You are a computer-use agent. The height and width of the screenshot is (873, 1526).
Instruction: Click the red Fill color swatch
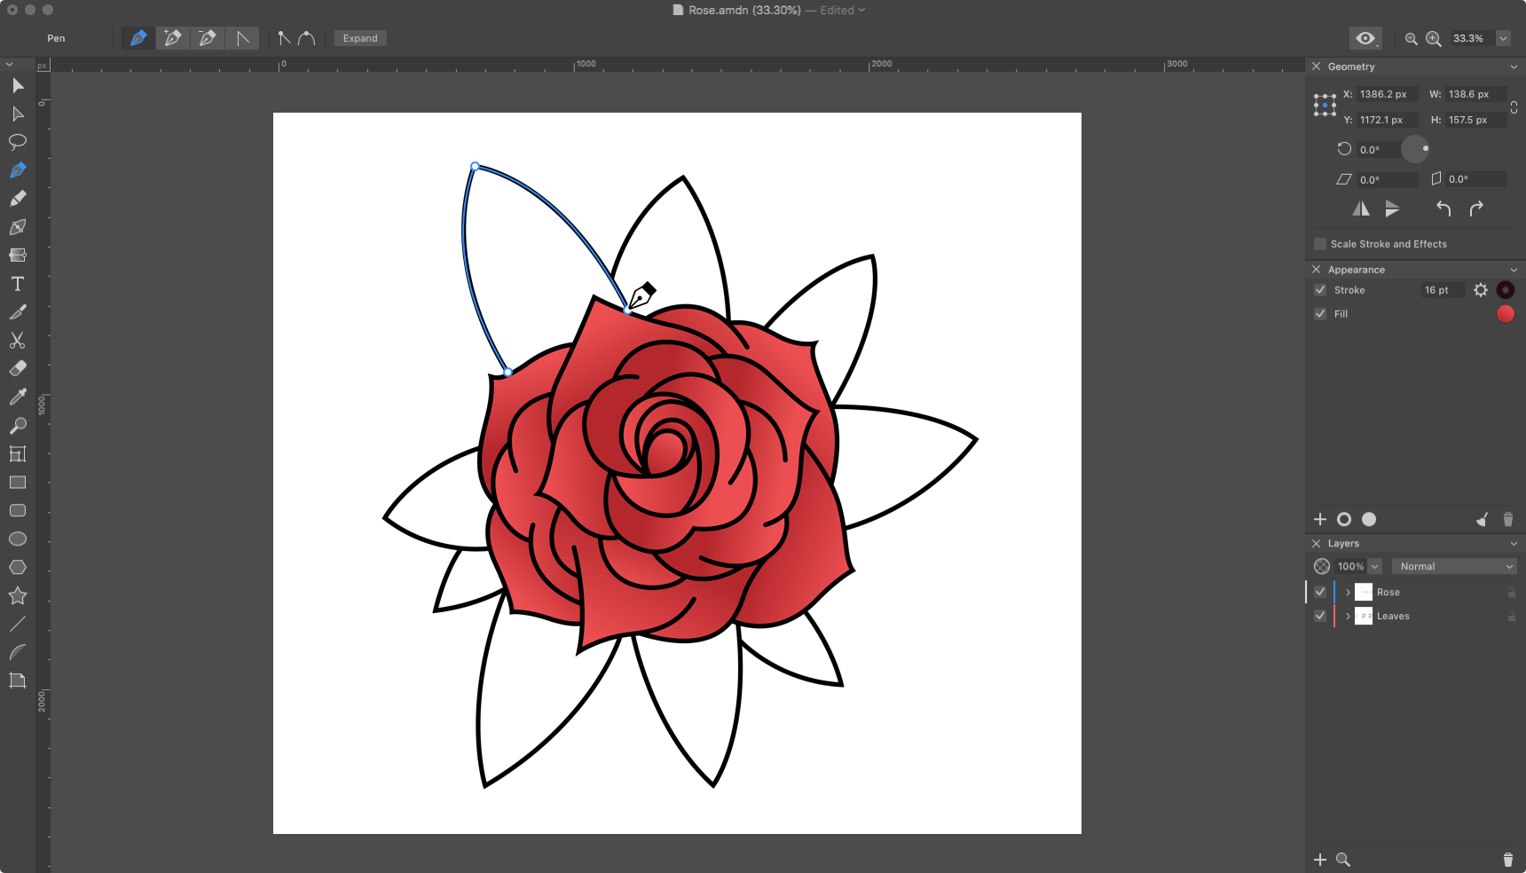tap(1506, 313)
